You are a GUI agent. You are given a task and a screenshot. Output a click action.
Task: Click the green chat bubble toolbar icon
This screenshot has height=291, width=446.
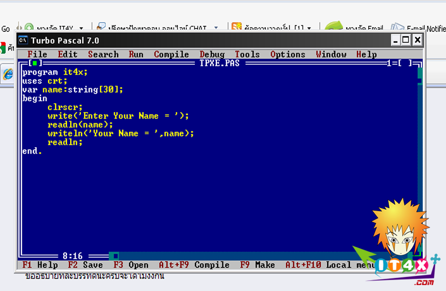click(x=334, y=27)
